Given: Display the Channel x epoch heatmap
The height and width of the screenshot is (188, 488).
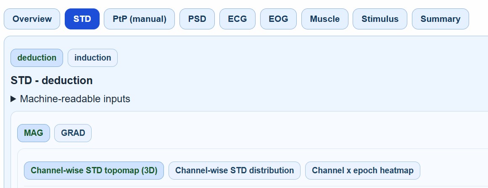Looking at the screenshot, I should 362,170.
